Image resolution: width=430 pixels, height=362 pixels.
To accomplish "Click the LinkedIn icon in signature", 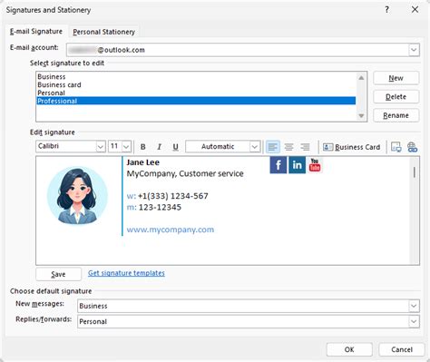I will pos(297,165).
